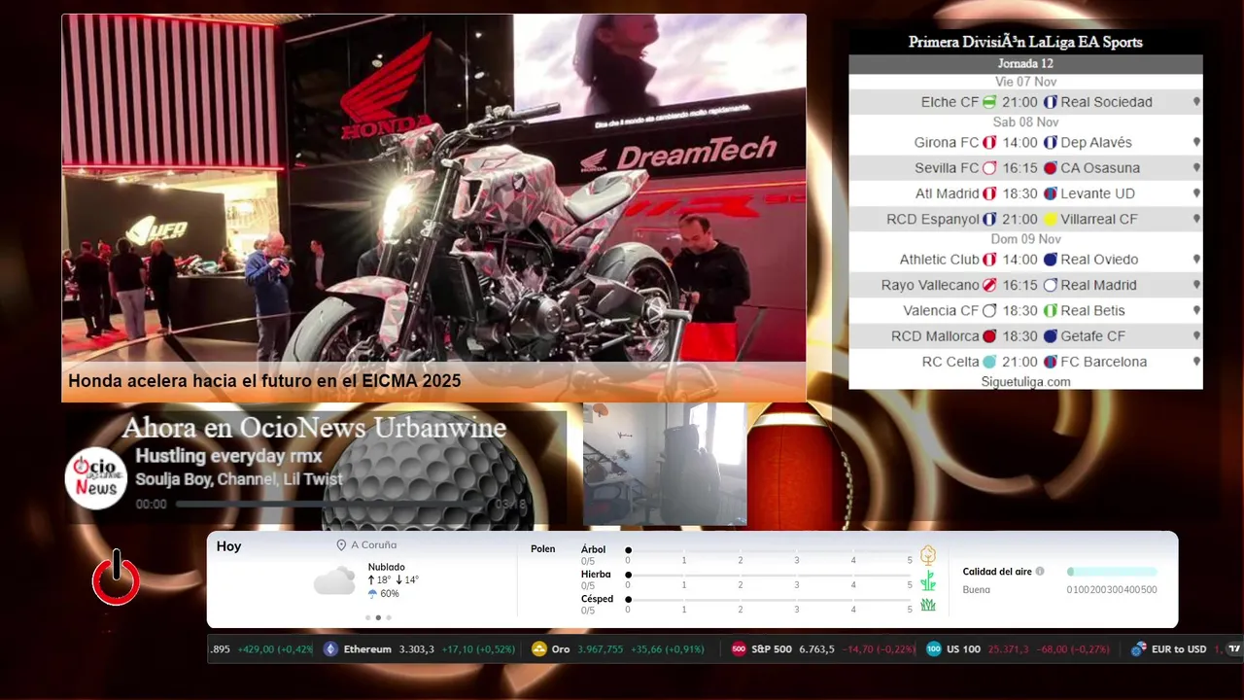Open venue pin for RCD Espanyol match

coord(1196,220)
